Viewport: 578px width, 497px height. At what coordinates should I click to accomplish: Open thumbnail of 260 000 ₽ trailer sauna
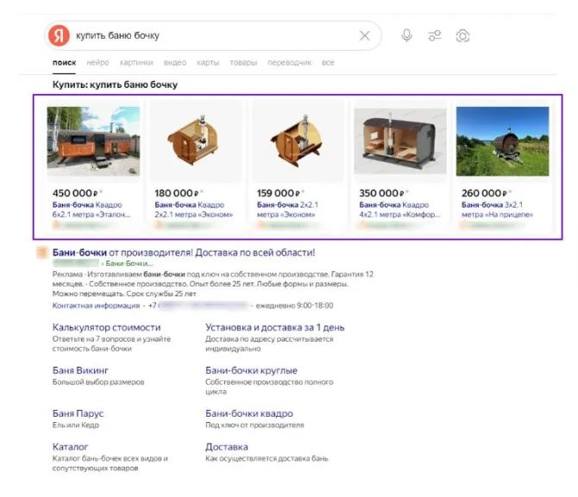(502, 142)
